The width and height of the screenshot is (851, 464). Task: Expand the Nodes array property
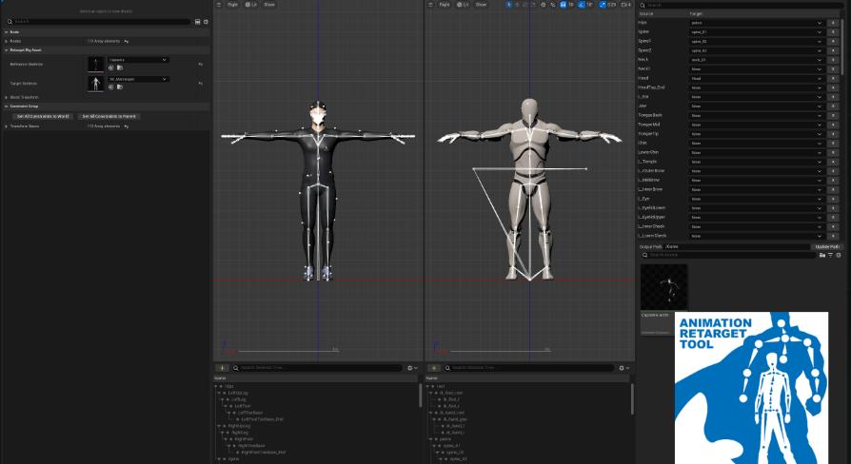point(6,41)
